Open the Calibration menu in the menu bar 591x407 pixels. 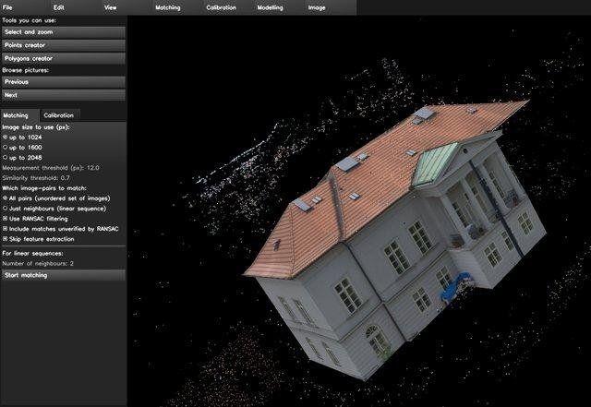219,6
